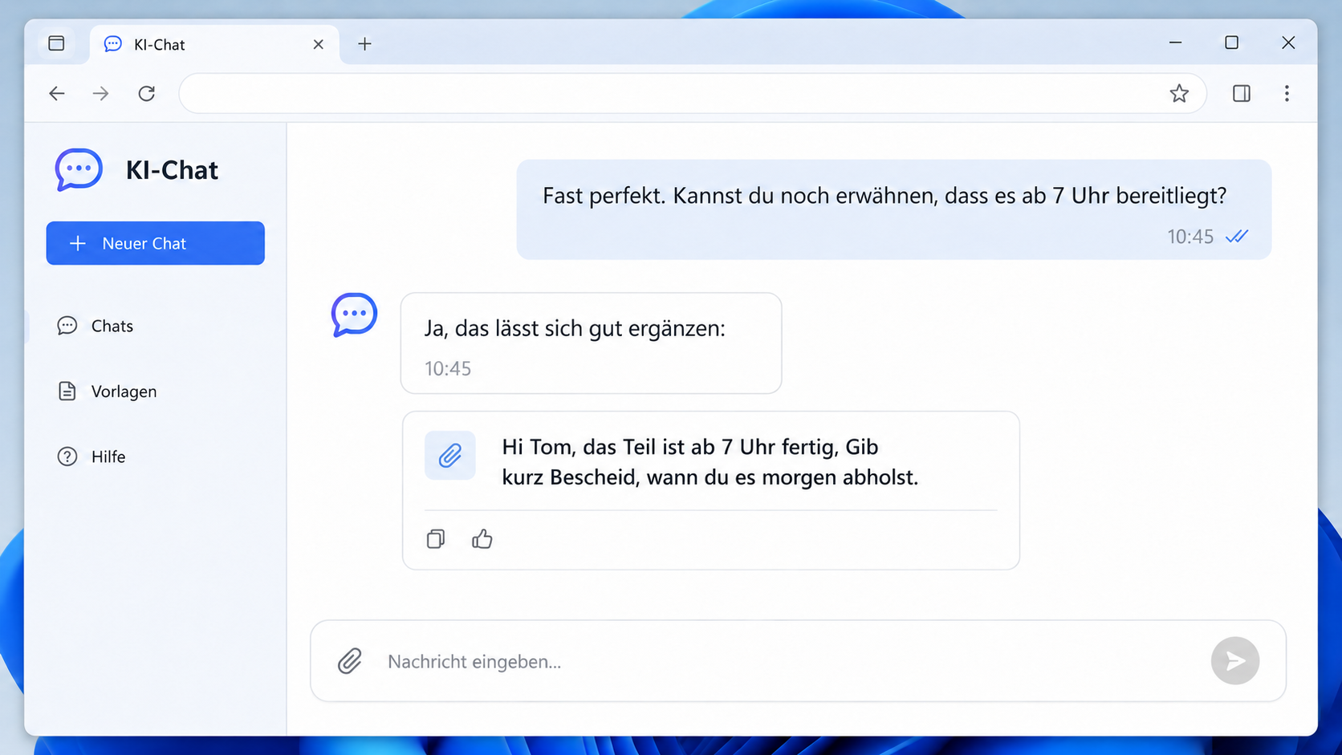Click the Vorlagen document icon
The image size is (1342, 755).
click(67, 392)
